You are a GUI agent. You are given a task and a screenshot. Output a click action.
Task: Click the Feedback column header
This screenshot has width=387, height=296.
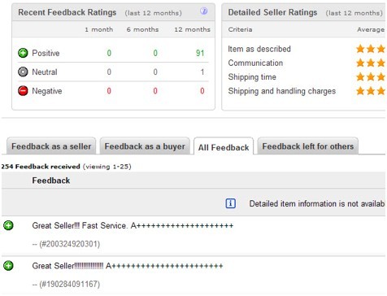[51, 181]
